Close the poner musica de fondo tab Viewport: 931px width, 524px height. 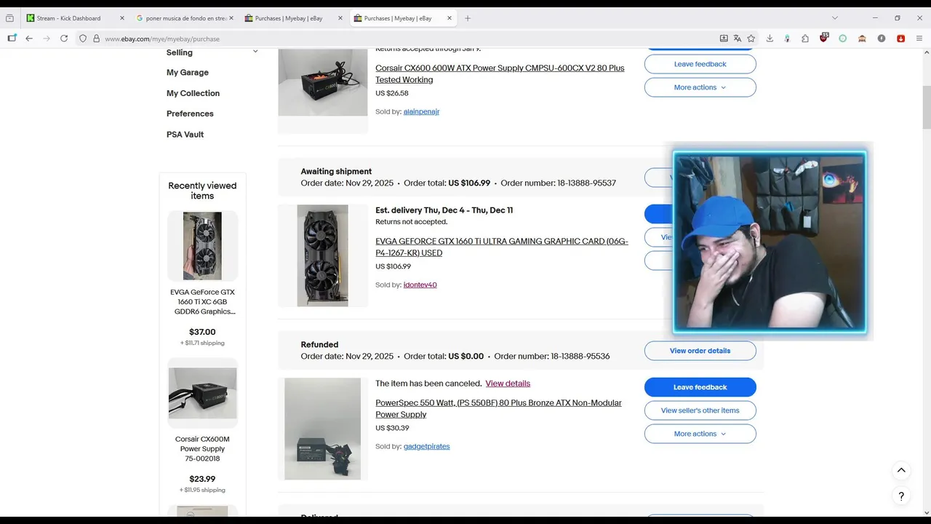232,18
